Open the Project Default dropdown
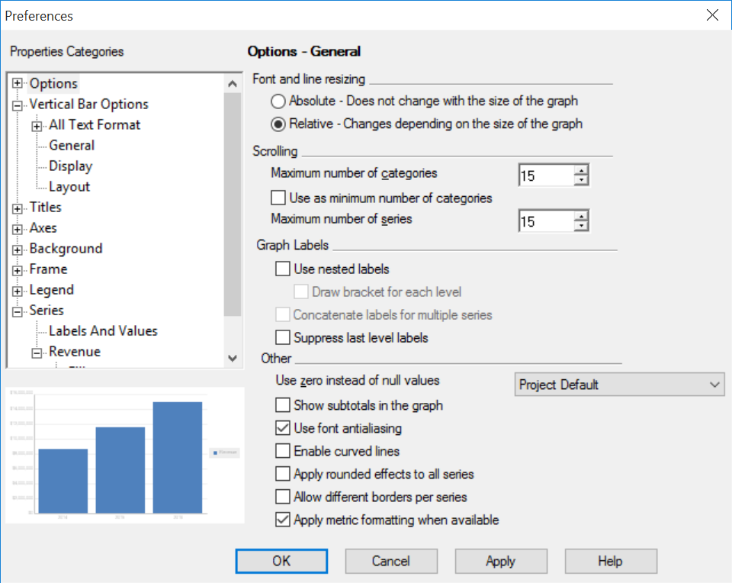Viewport: 732px width, 583px height. (x=714, y=384)
